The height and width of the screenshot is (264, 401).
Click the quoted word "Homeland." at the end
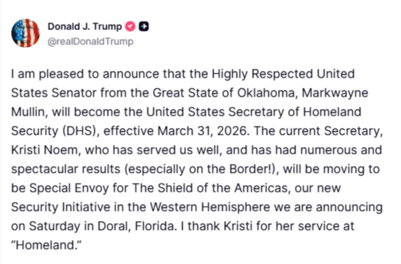[x=47, y=245]
